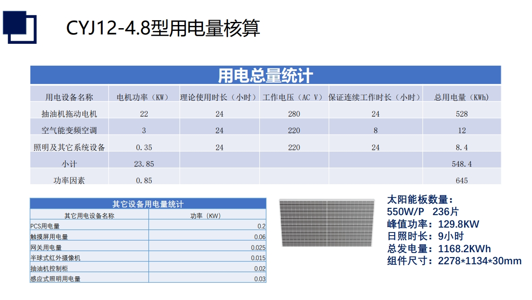Click power factor value 0.85
Image resolution: width=532 pixels, height=300 pixels.
click(144, 181)
